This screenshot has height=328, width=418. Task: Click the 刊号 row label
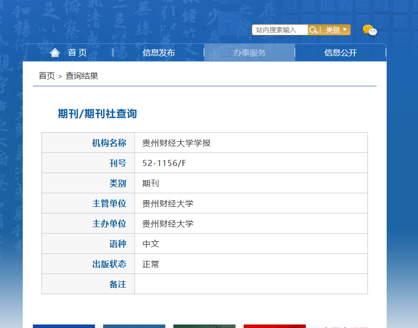(x=118, y=163)
